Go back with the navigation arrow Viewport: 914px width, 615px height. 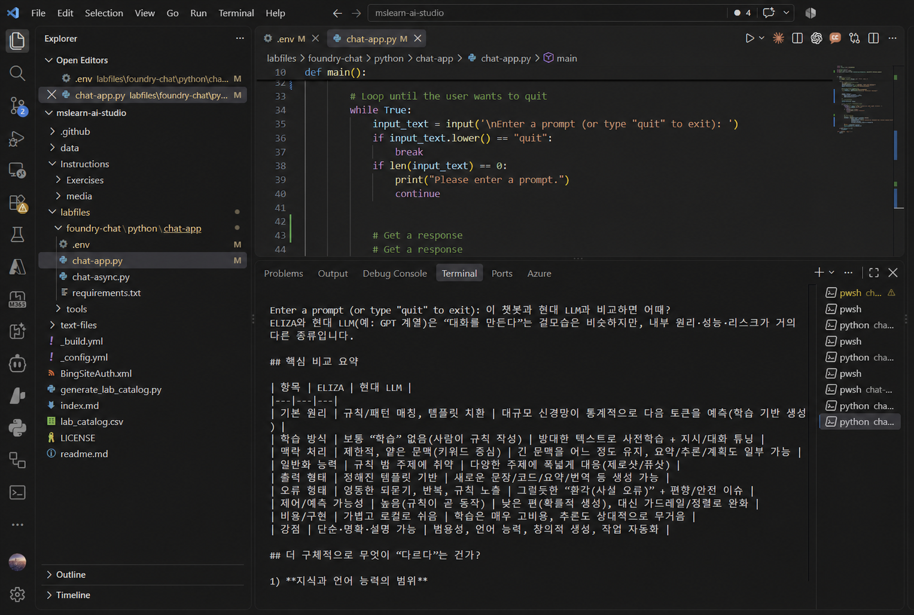click(x=337, y=13)
